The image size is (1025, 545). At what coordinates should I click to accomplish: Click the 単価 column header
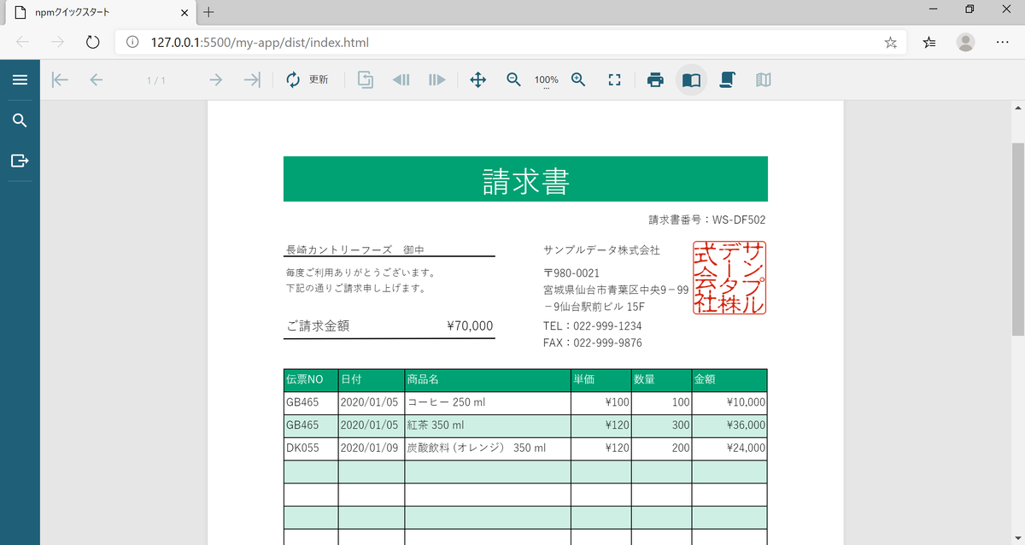(x=600, y=380)
